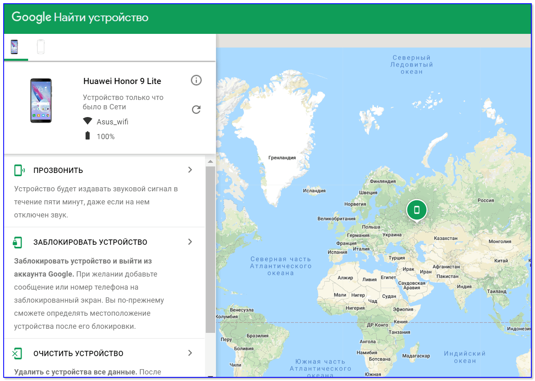The image size is (535, 381).
Task: Click the battery level icon
Action: point(88,136)
